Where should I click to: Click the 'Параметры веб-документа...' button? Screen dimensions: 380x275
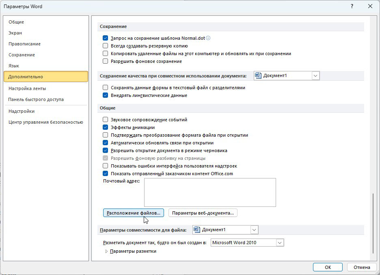pyautogui.click(x=203, y=213)
